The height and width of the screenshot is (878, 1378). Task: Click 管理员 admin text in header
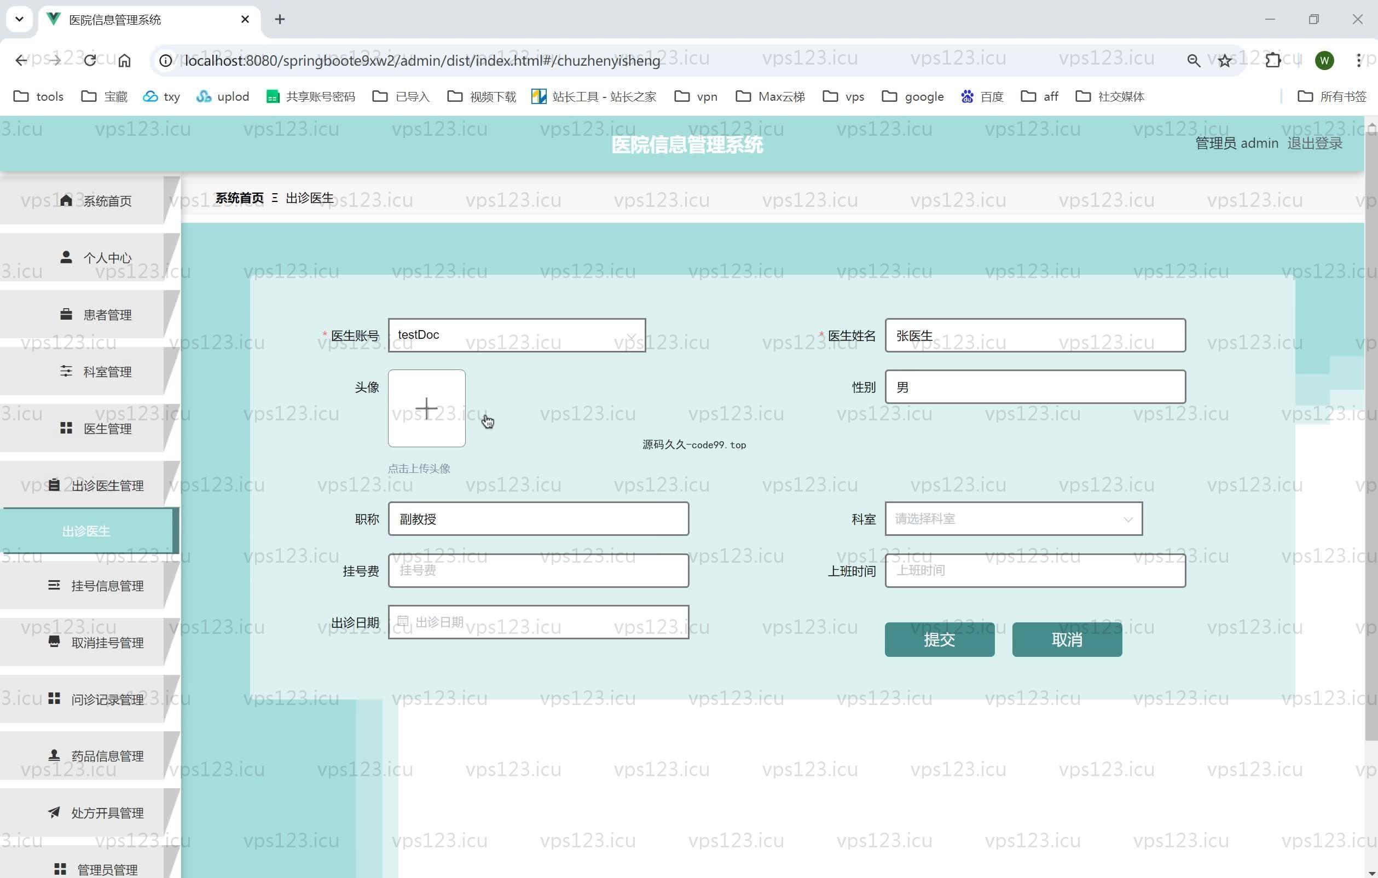tap(1236, 143)
